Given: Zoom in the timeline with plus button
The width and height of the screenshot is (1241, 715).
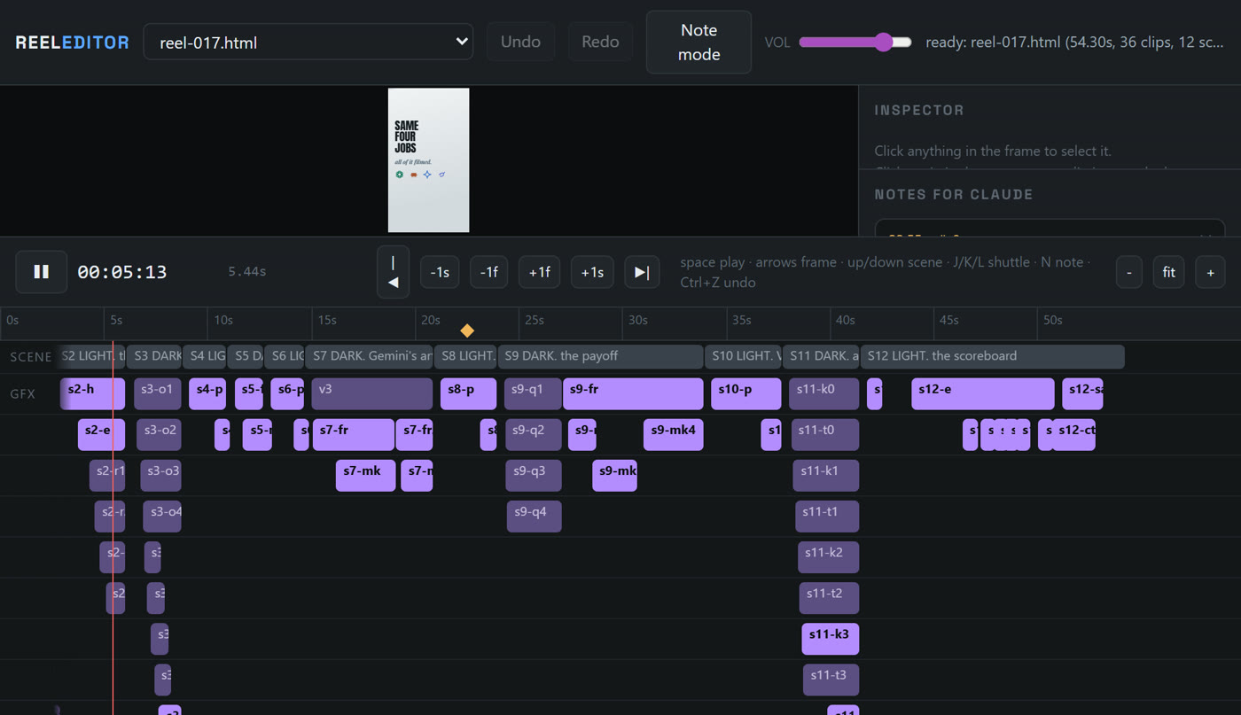Looking at the screenshot, I should (x=1210, y=272).
